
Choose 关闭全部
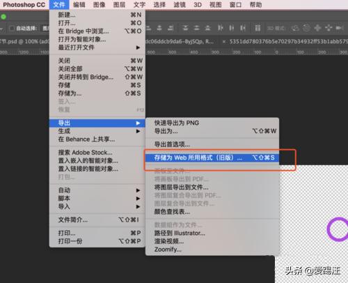point(97,69)
